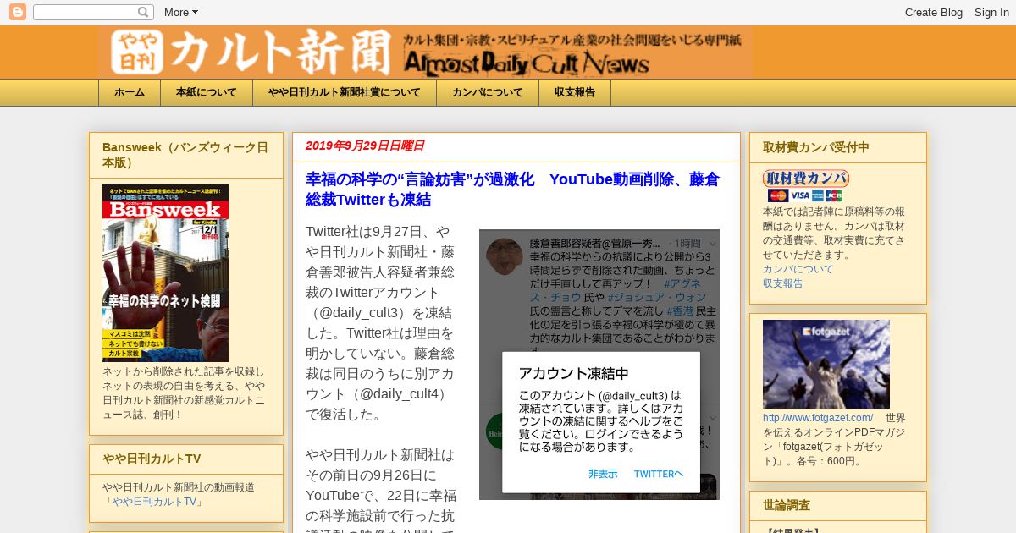1016x533 pixels.
Task: Click the 世論調査 widget heading
Action: 787,505
